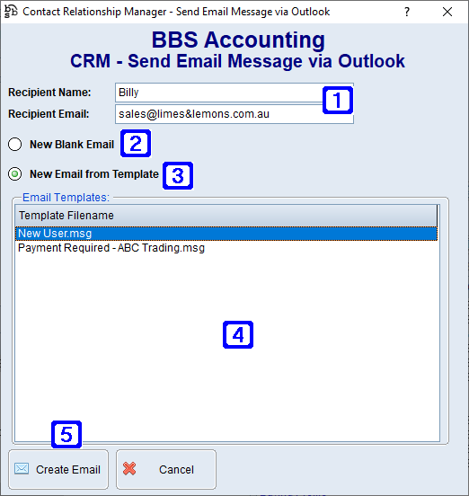Viewport: 469px width, 496px height.
Task: Click the envelope icon on Create Email
Action: [22, 468]
